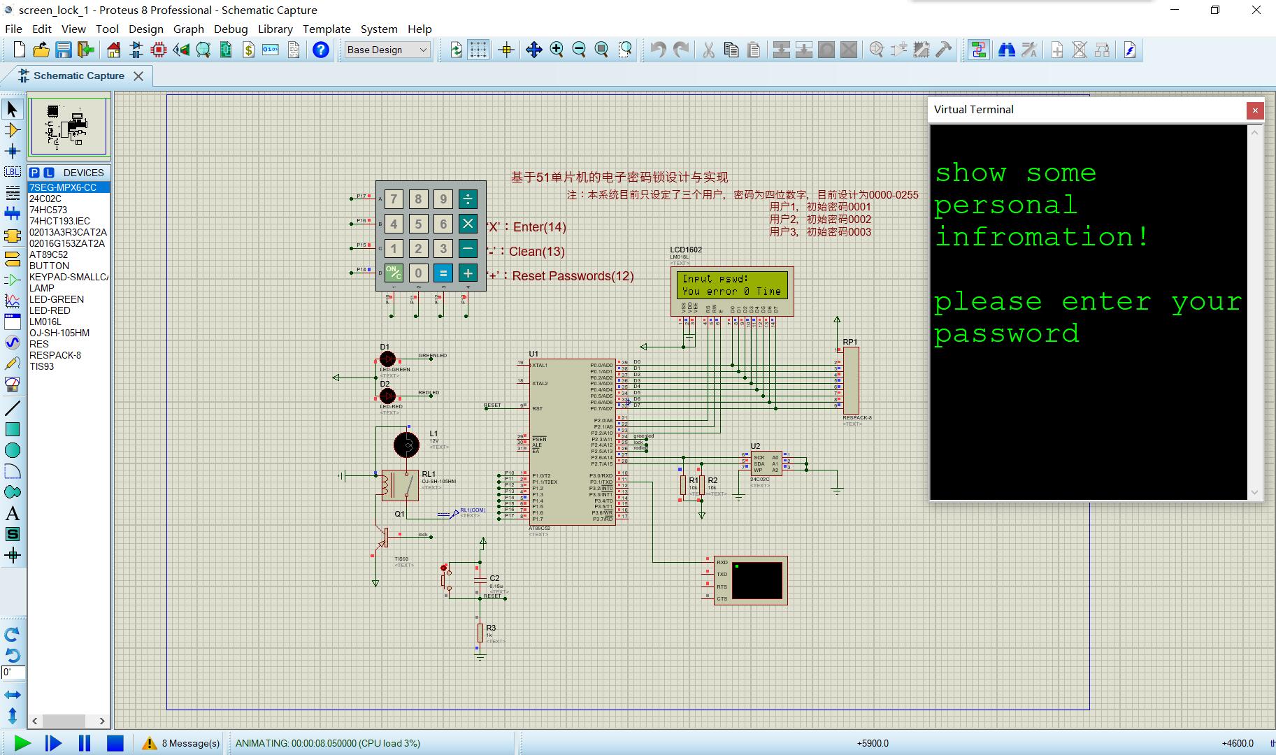Save the project with the floppy disk icon

coord(64,50)
